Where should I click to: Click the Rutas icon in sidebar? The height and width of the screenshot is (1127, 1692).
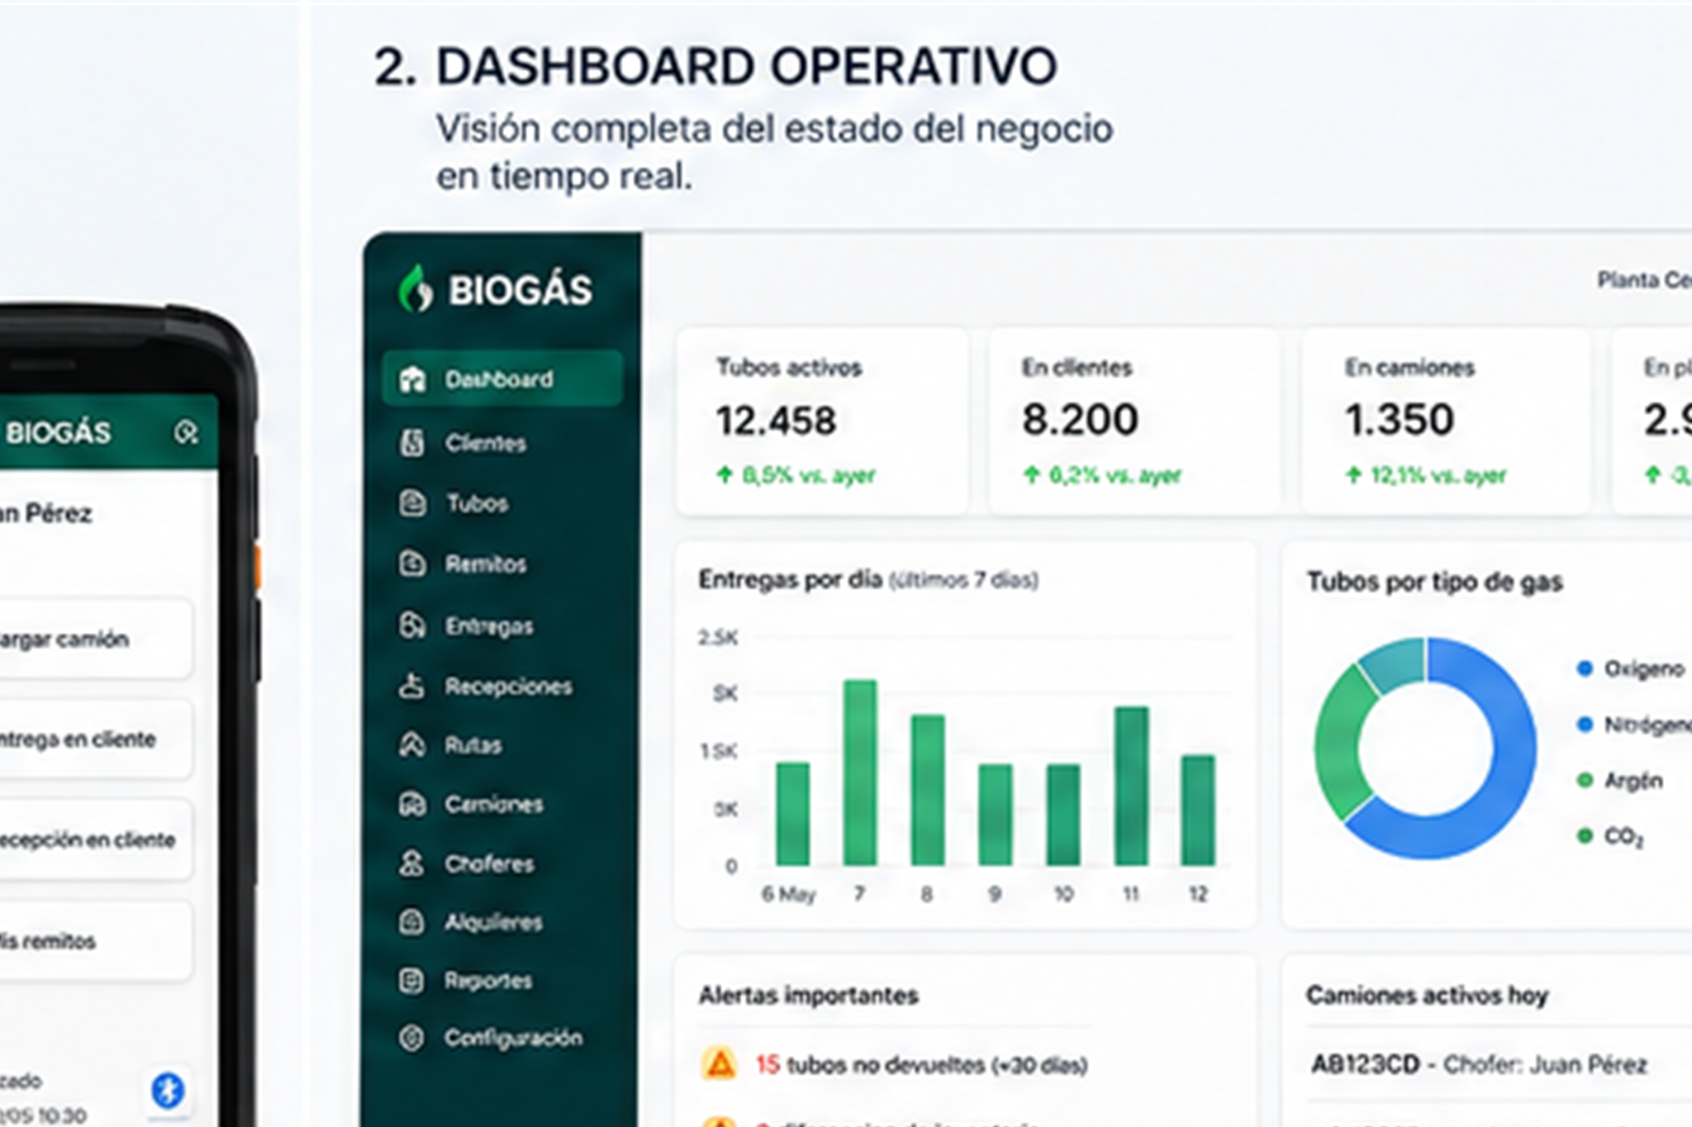click(412, 744)
